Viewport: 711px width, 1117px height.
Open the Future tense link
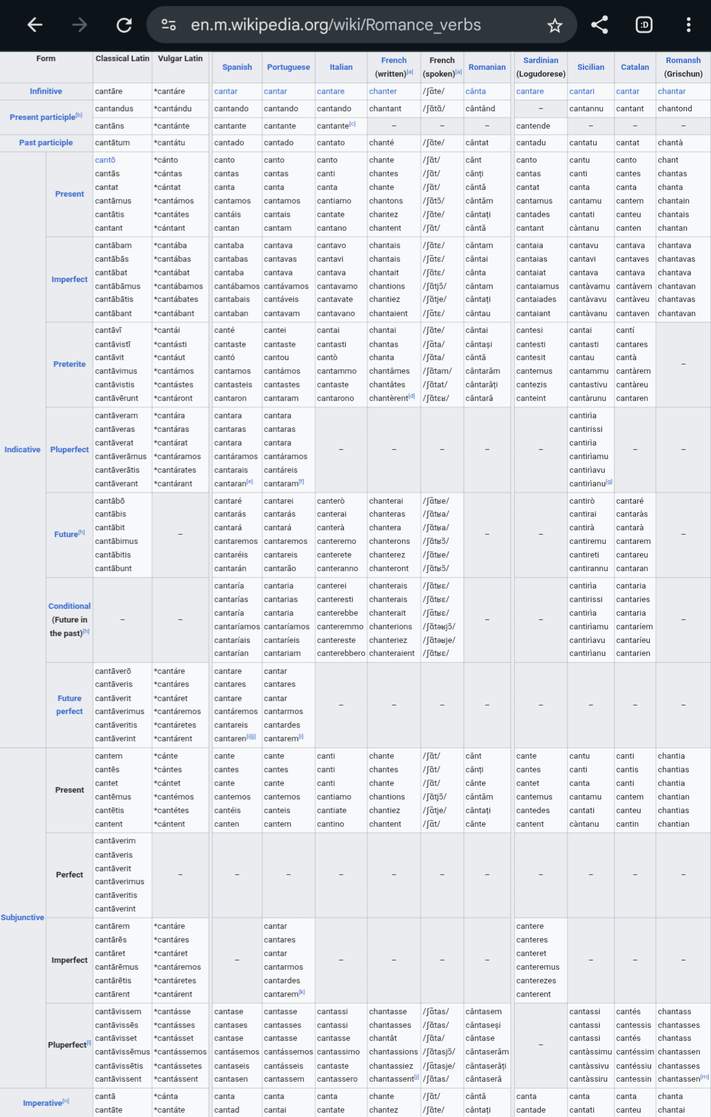pos(66,534)
